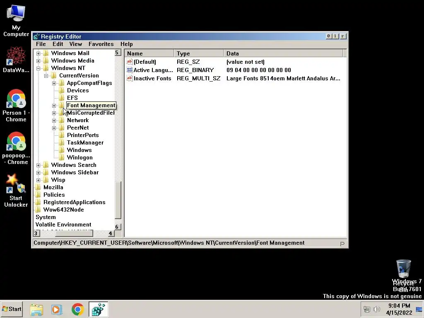Click the tree horizontal scroll left arrow
This screenshot has height=318, width=424.
pyautogui.click(x=36, y=234)
